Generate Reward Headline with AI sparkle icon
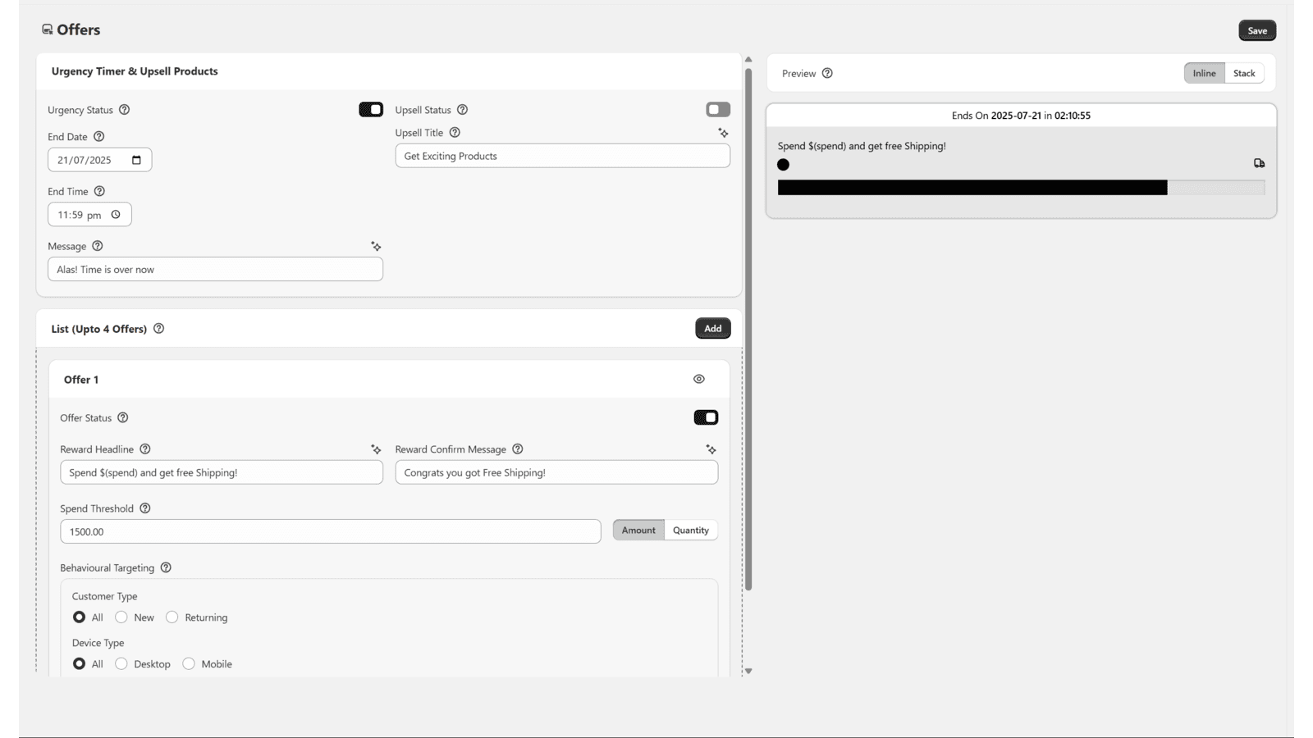The width and height of the screenshot is (1313, 738). (376, 449)
